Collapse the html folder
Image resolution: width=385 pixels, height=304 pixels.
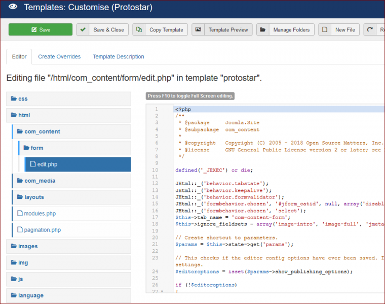tap(24, 115)
